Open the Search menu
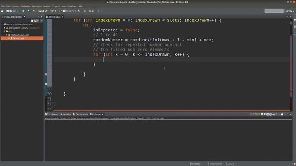This screenshot has width=296, height=166. [x=47, y=6]
